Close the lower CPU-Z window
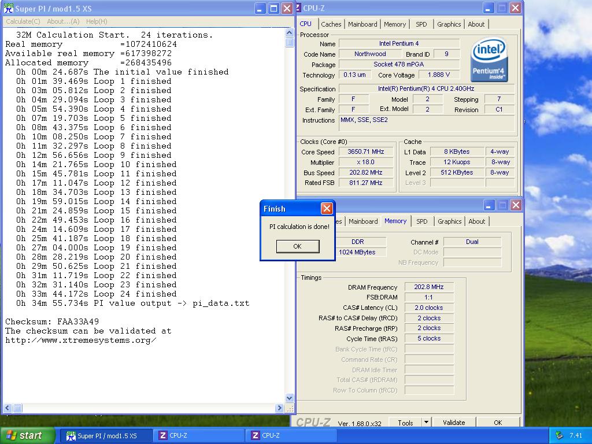This screenshot has height=444, width=592. [516, 205]
